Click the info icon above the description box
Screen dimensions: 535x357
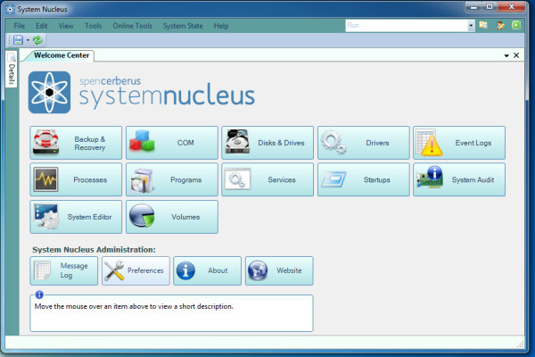click(39, 295)
